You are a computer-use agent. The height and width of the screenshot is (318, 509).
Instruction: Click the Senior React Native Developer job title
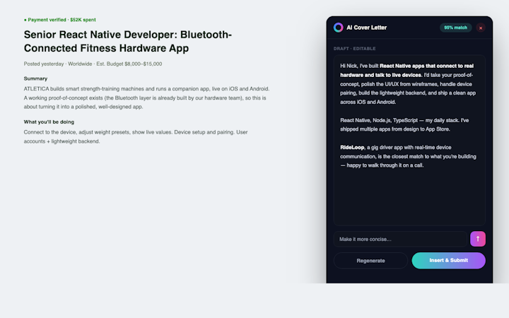tap(127, 41)
